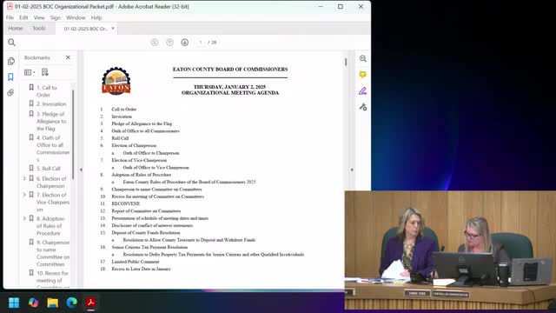Click 'Recess to Later Date in January' line
Image resolution: width=556 pixels, height=313 pixels.
(141, 269)
